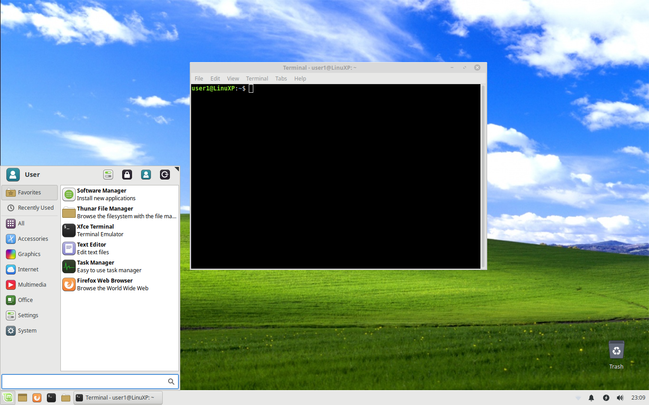Show All applications category
649x405 pixels.
click(x=30, y=223)
